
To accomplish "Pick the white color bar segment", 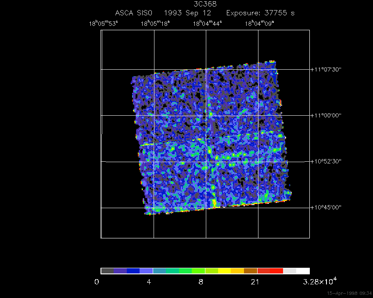I will pyautogui.click(x=303, y=271).
